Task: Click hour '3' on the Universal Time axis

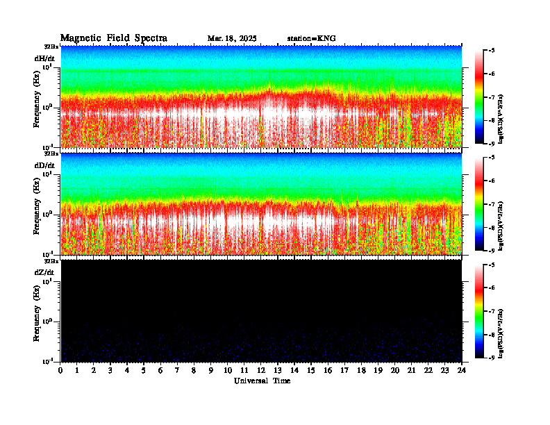Action: (110, 370)
